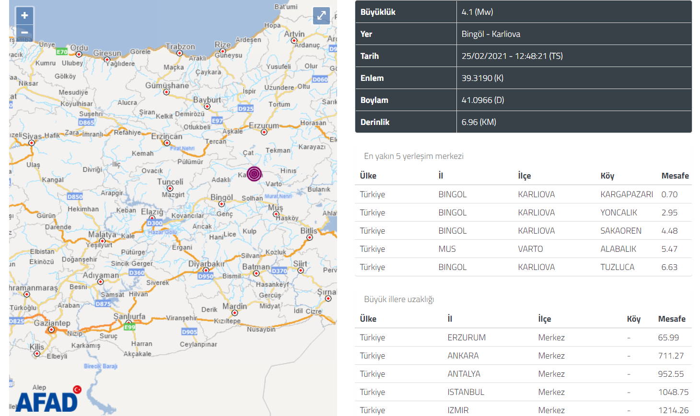The image size is (700, 416).
Task: Click the Büyüklük row showing 4.1 (Mw)
Action: (523, 12)
